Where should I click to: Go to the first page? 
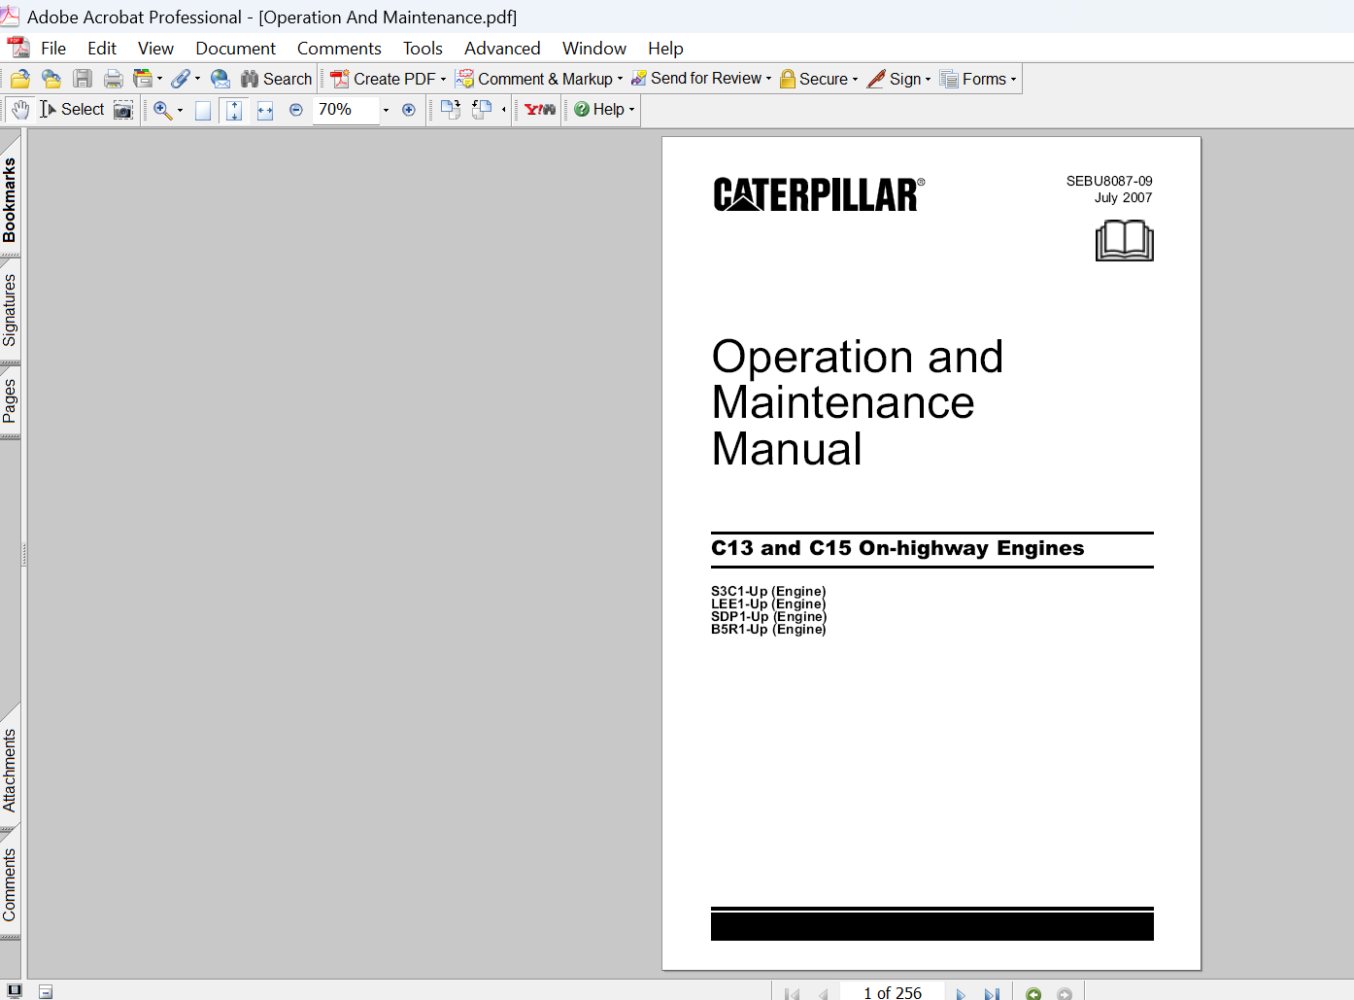[793, 993]
